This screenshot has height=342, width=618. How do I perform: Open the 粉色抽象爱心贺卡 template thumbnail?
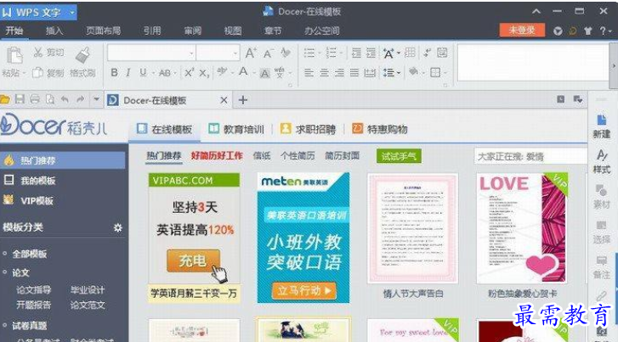522,228
